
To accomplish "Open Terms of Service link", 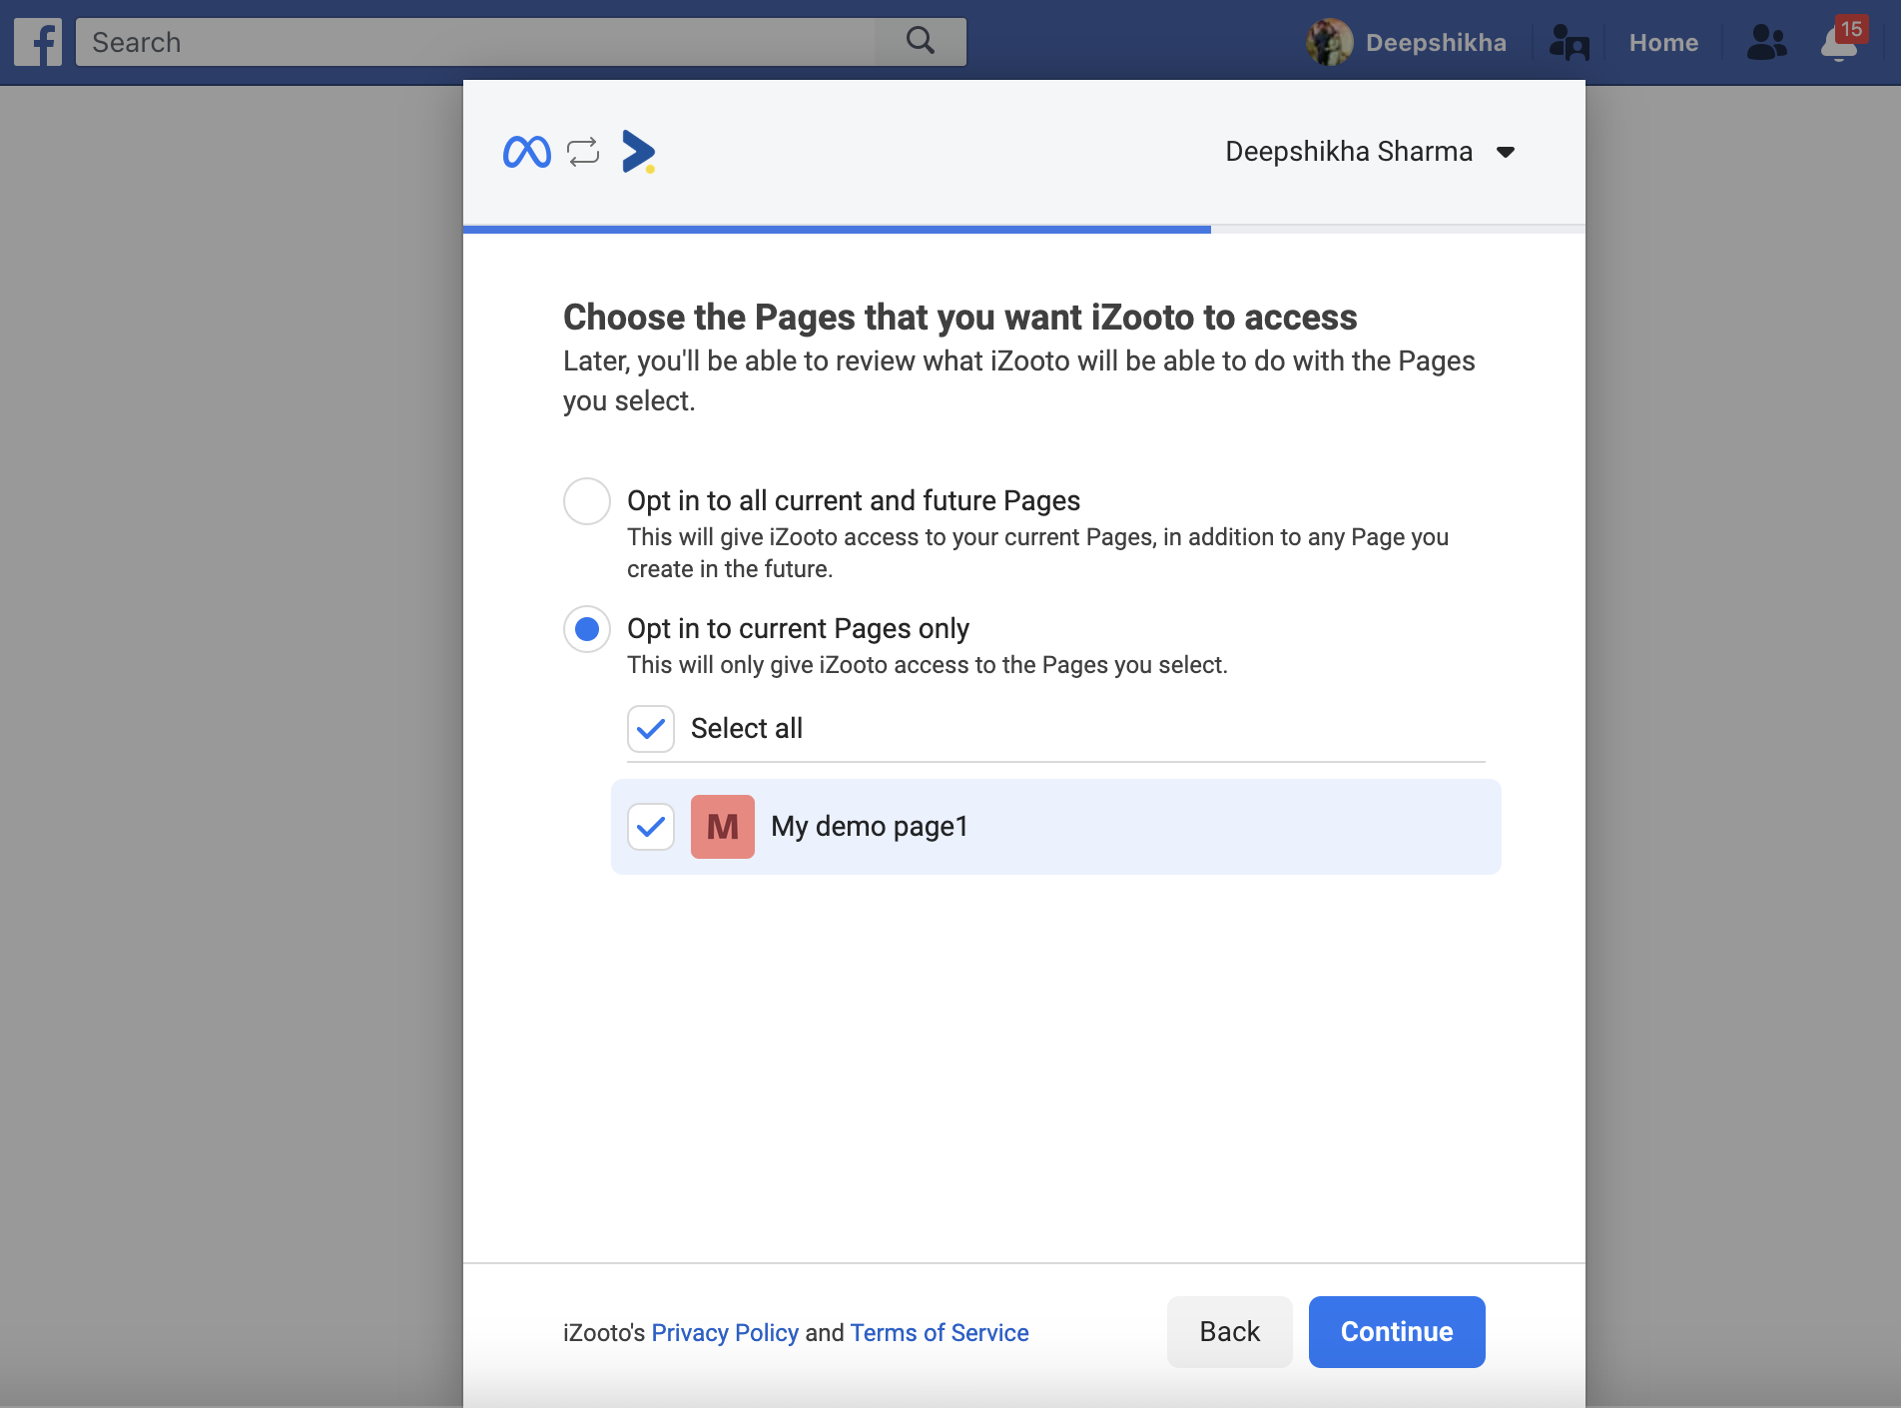I will 940,1333.
